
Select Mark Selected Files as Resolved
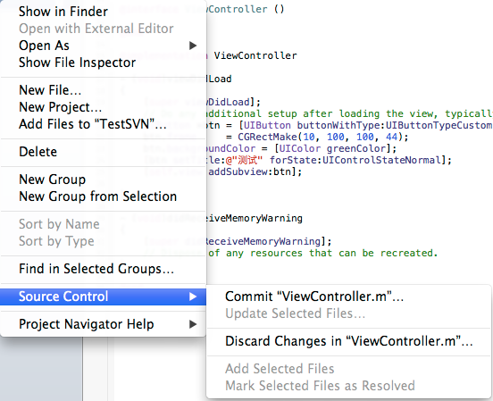[x=348, y=386]
